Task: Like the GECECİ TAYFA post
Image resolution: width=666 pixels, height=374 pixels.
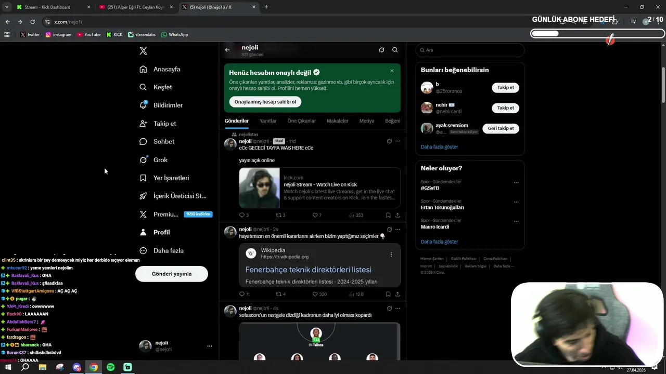Action: (317, 215)
